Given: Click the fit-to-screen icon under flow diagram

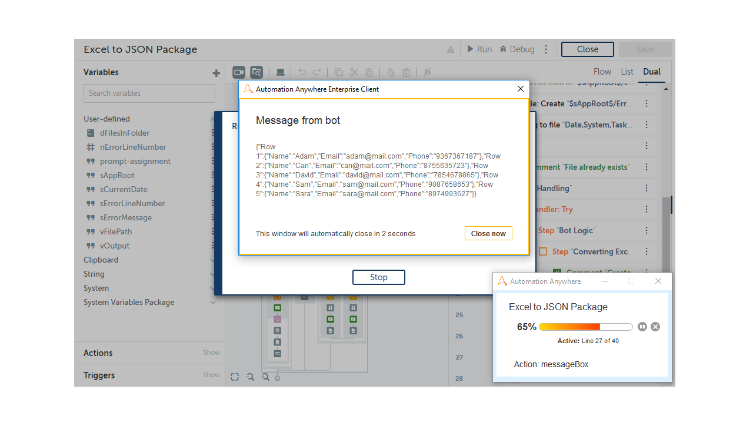Looking at the screenshot, I should (x=235, y=377).
